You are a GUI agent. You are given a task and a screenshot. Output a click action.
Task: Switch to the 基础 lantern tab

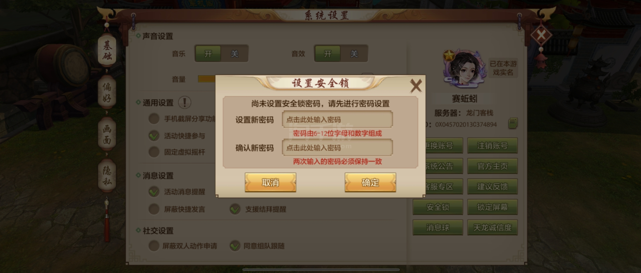pyautogui.click(x=107, y=50)
